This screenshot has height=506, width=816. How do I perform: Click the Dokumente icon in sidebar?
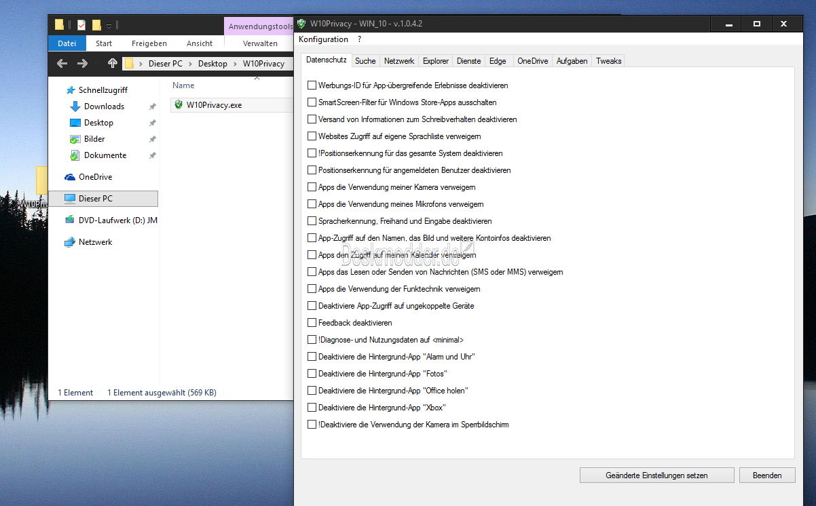point(75,155)
